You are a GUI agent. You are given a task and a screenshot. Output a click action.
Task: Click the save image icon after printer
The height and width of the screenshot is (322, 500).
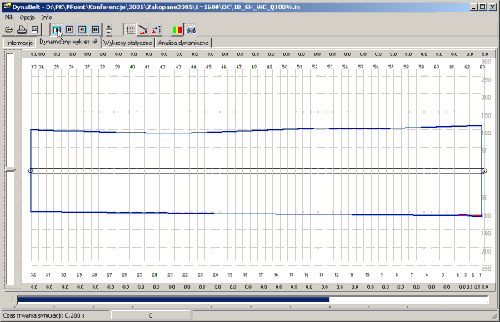pyautogui.click(x=35, y=30)
